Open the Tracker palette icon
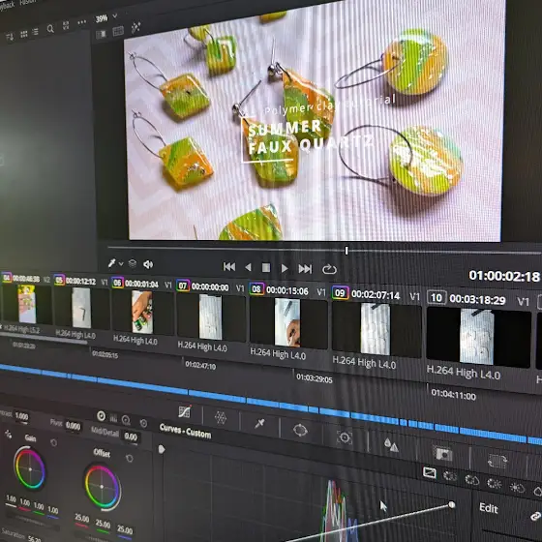Screen dimensions: 542x542 [x=345, y=437]
